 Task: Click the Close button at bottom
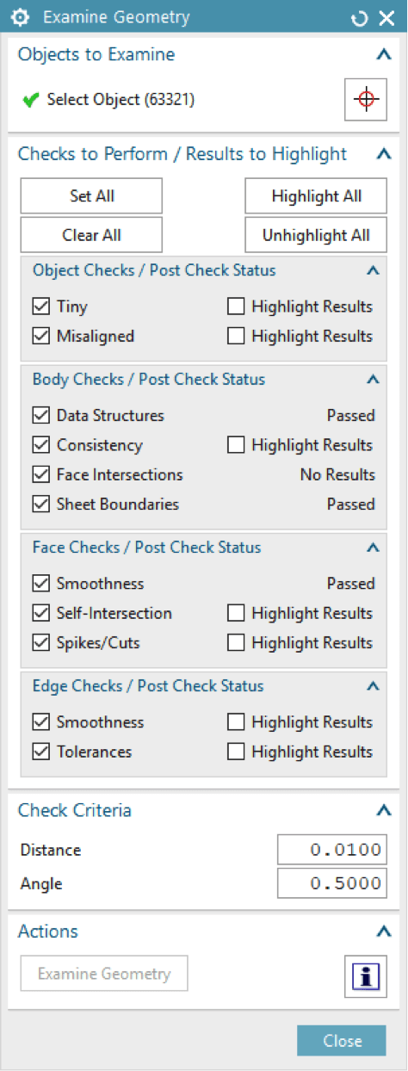pyautogui.click(x=342, y=1041)
